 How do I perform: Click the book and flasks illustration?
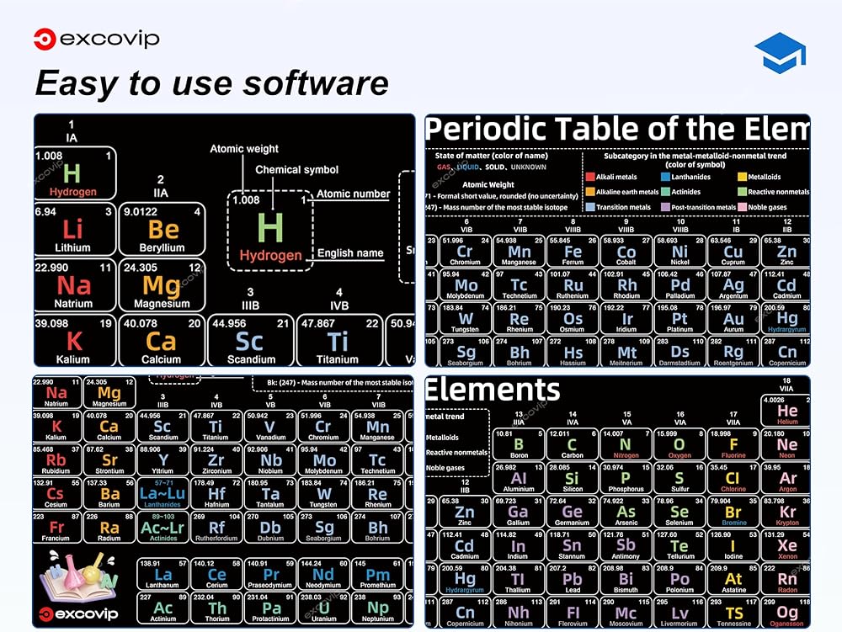click(x=79, y=576)
